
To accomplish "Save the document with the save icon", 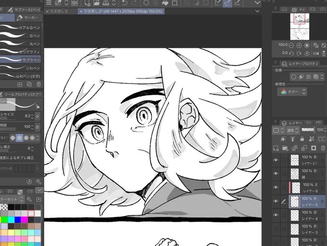I will (106, 2).
